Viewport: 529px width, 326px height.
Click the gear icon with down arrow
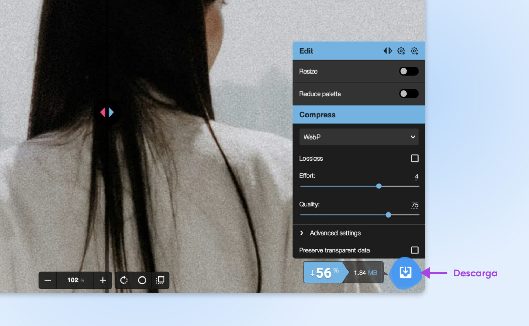[414, 51]
